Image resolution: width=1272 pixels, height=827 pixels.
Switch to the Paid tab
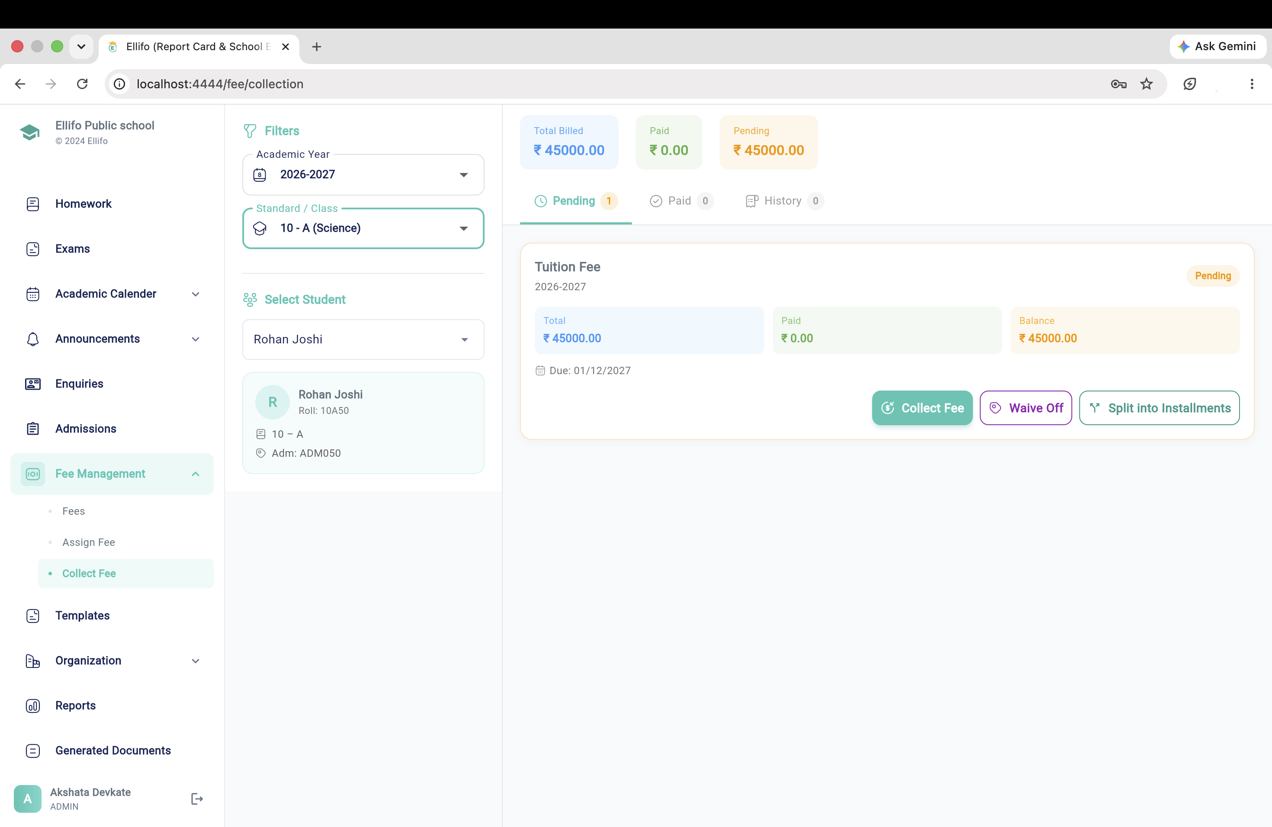tap(681, 201)
